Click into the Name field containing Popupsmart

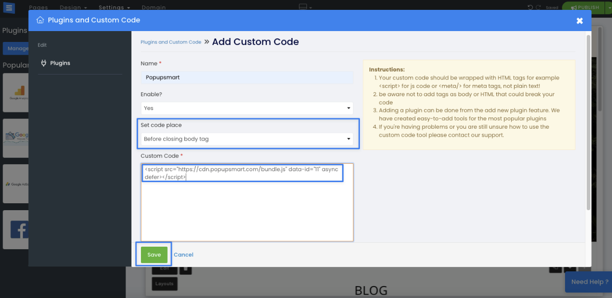coord(247,77)
